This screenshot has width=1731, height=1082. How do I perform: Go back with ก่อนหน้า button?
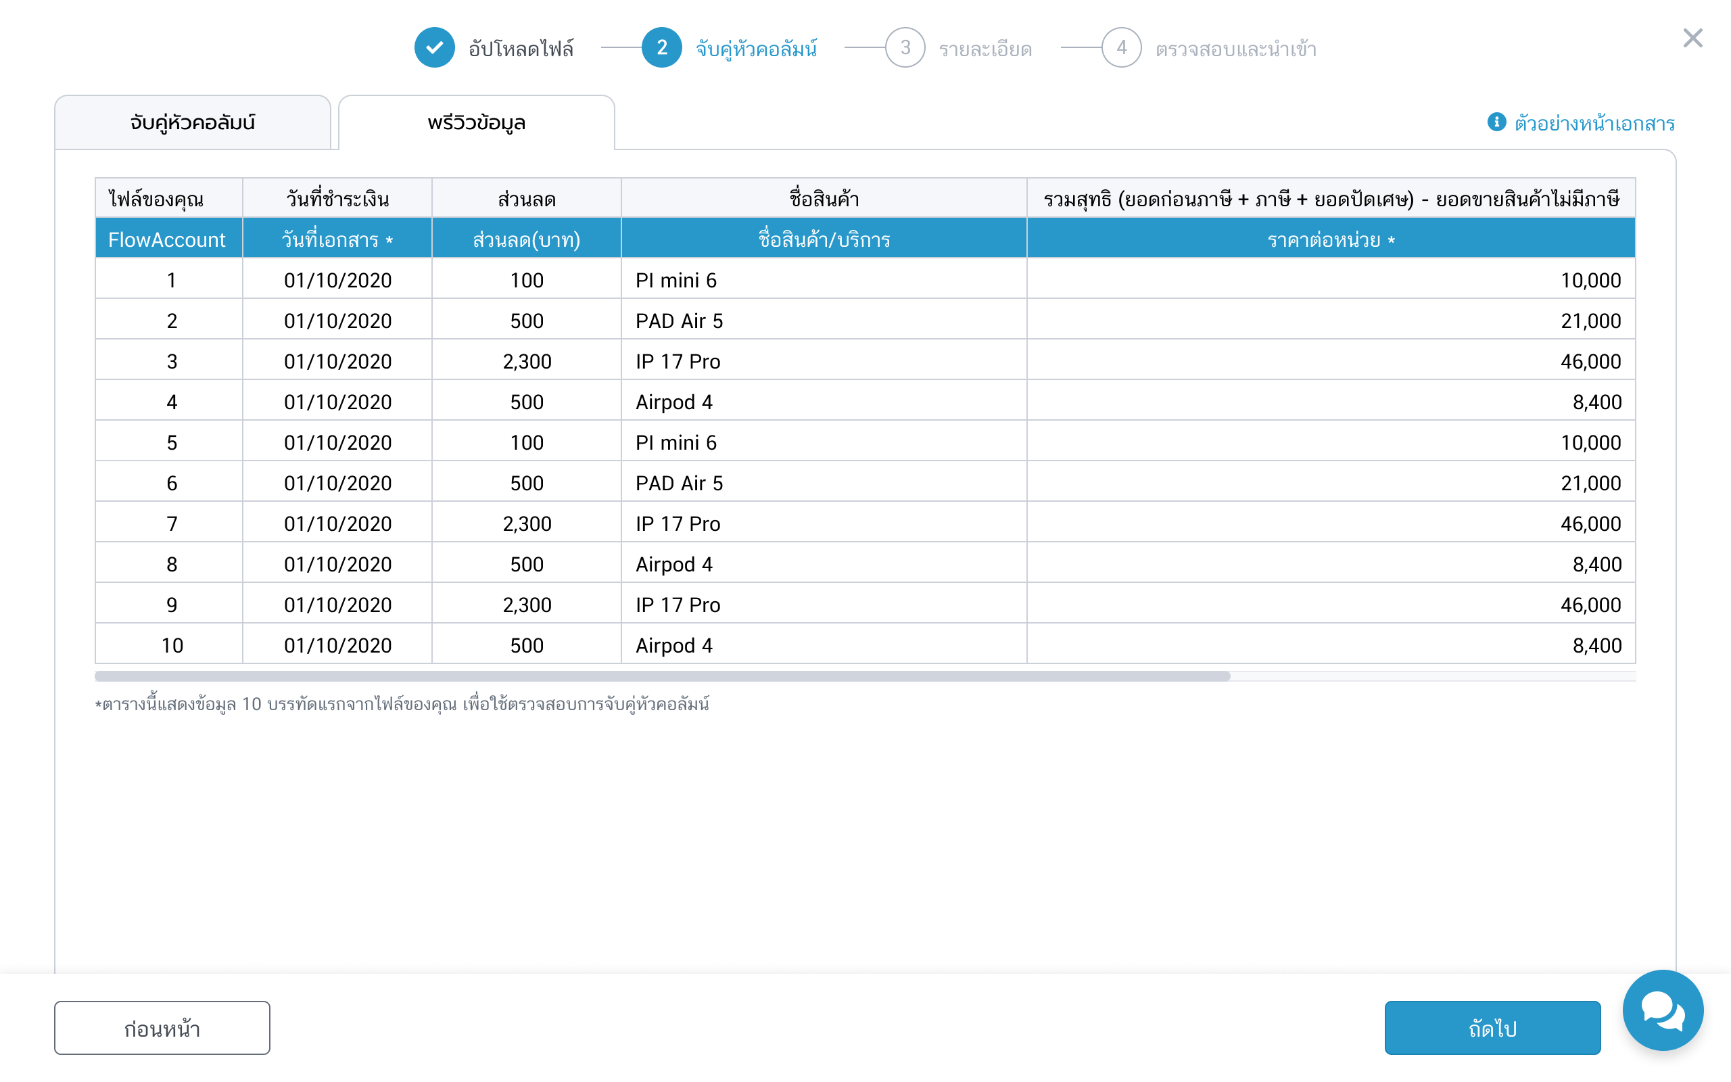point(162,1028)
